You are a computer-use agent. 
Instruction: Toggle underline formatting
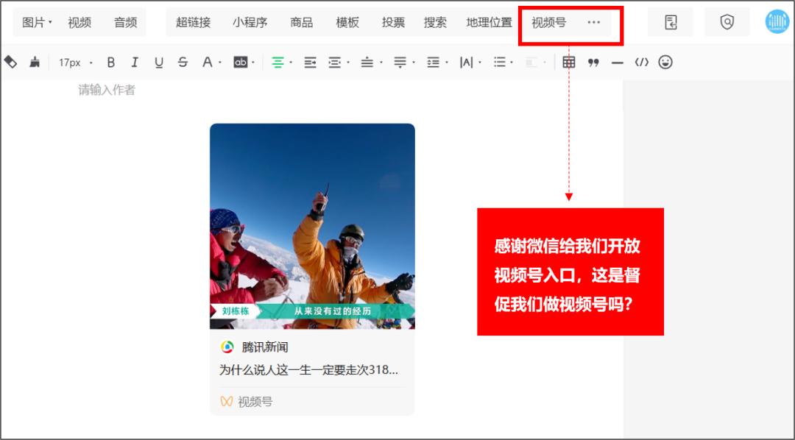click(x=159, y=63)
